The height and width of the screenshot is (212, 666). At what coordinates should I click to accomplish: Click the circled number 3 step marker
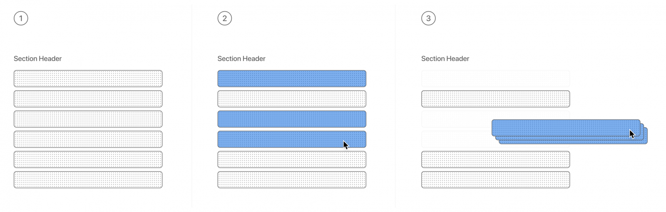(x=428, y=18)
